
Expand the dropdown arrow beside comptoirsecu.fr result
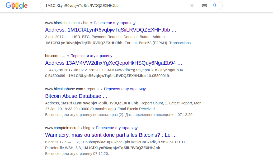(x=93, y=128)
